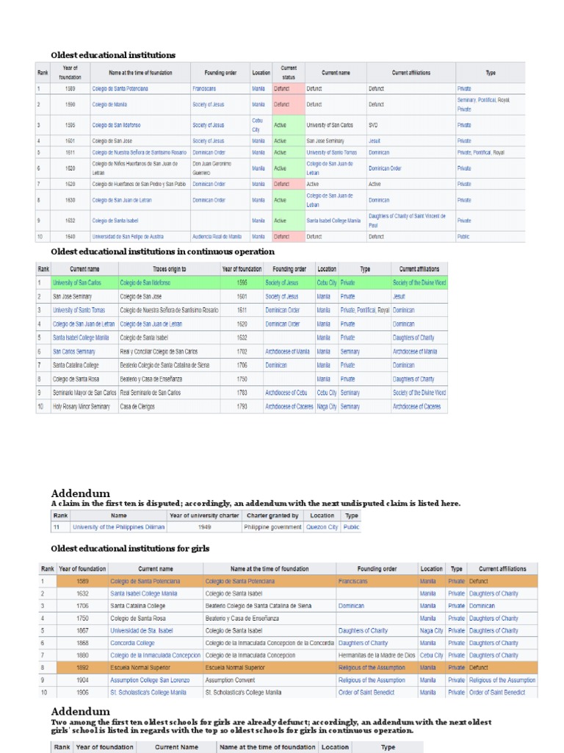Open Colegio de la Inmaculada Concepcion link in 1880 row
The image size is (564, 753).
(156, 655)
